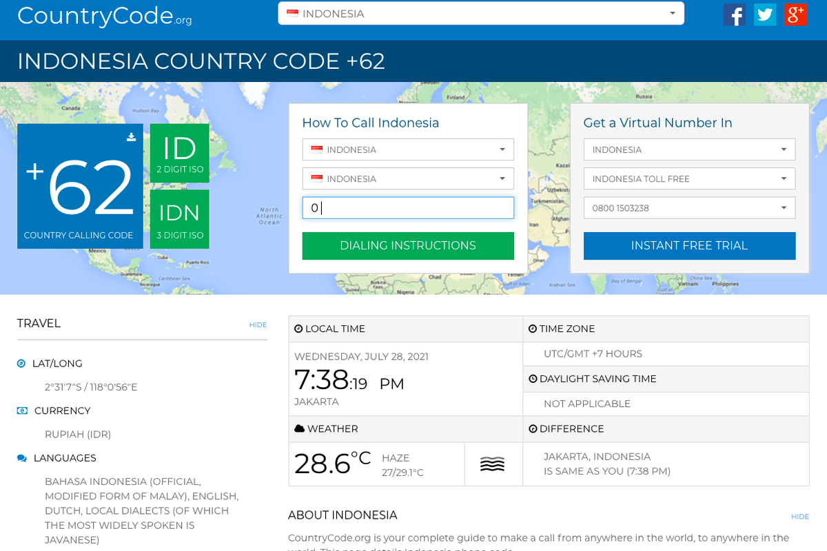Click the speech bubble Languages icon
827x551 pixels.
tap(22, 458)
